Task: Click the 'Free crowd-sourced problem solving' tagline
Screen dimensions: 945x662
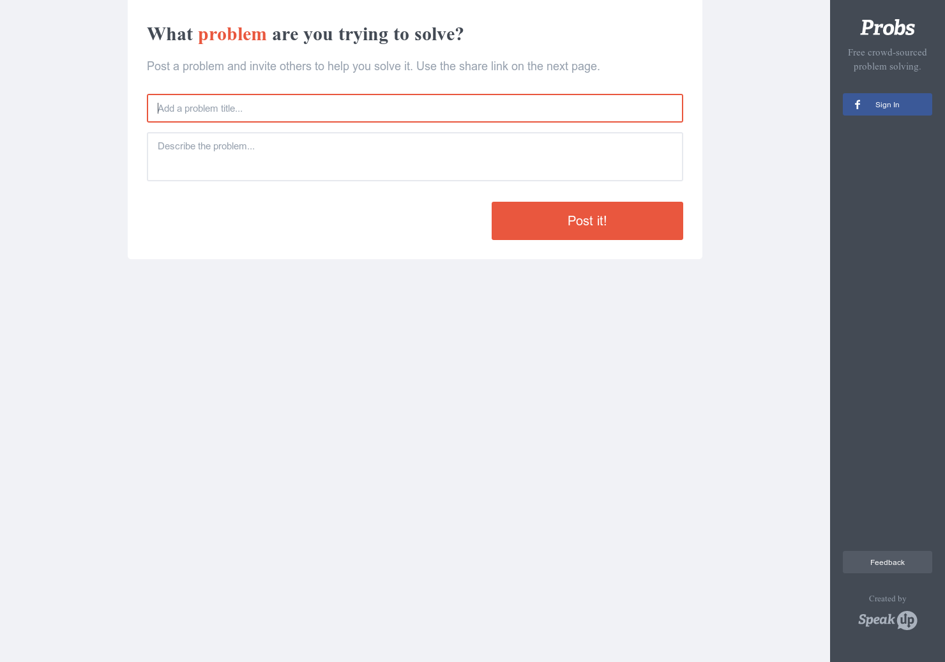Action: [887, 59]
